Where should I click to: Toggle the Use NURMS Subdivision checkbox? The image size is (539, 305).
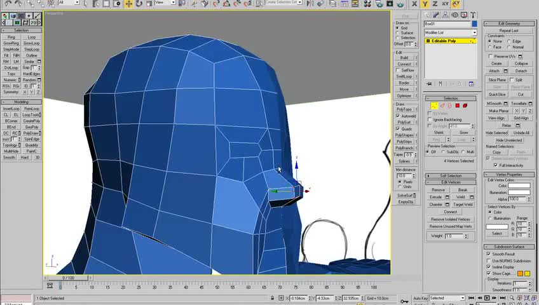pos(489,261)
